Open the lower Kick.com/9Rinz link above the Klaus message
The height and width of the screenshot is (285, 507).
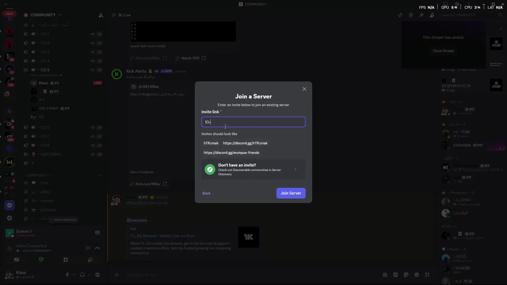pos(149,184)
